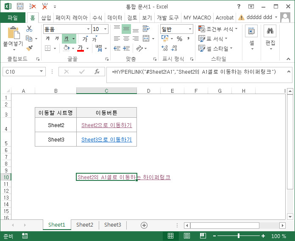Toggle bottom vertical alignment
The height and width of the screenshot is (241, 295).
click(136, 30)
